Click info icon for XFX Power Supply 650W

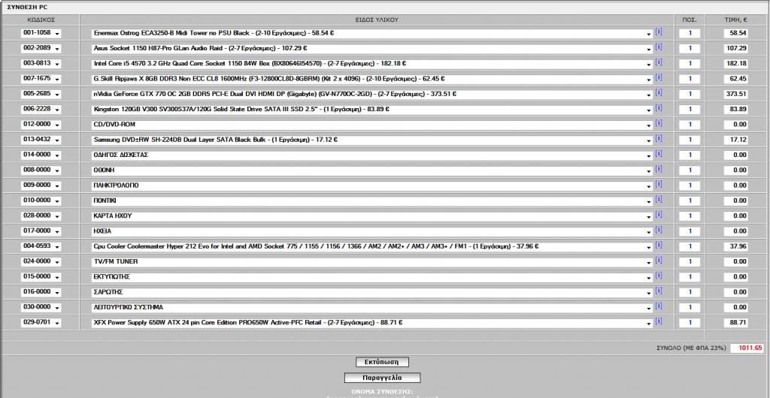coord(659,321)
